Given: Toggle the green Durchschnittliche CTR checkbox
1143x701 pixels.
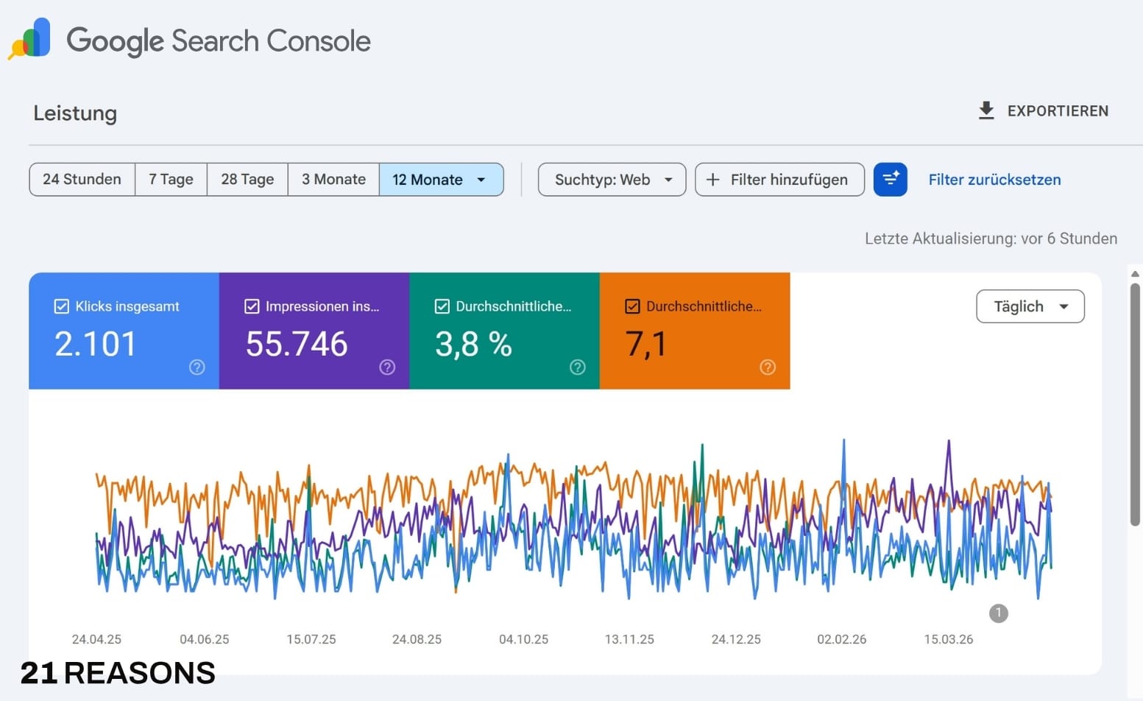Looking at the screenshot, I should click(x=442, y=306).
